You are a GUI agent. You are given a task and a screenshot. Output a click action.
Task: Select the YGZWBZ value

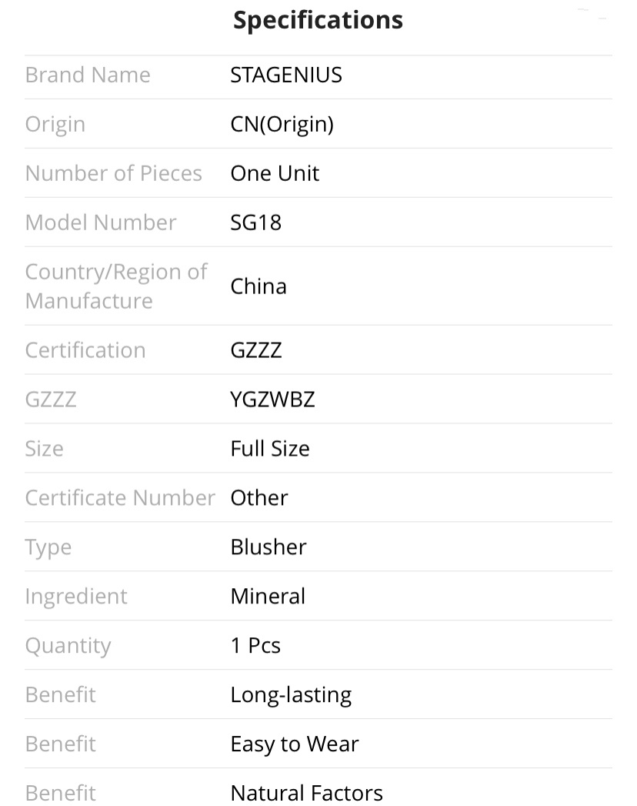pos(273,400)
